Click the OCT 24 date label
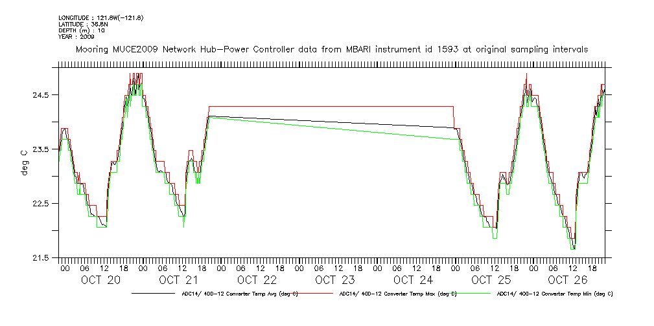The width and height of the screenshot is (654, 326). [412, 280]
